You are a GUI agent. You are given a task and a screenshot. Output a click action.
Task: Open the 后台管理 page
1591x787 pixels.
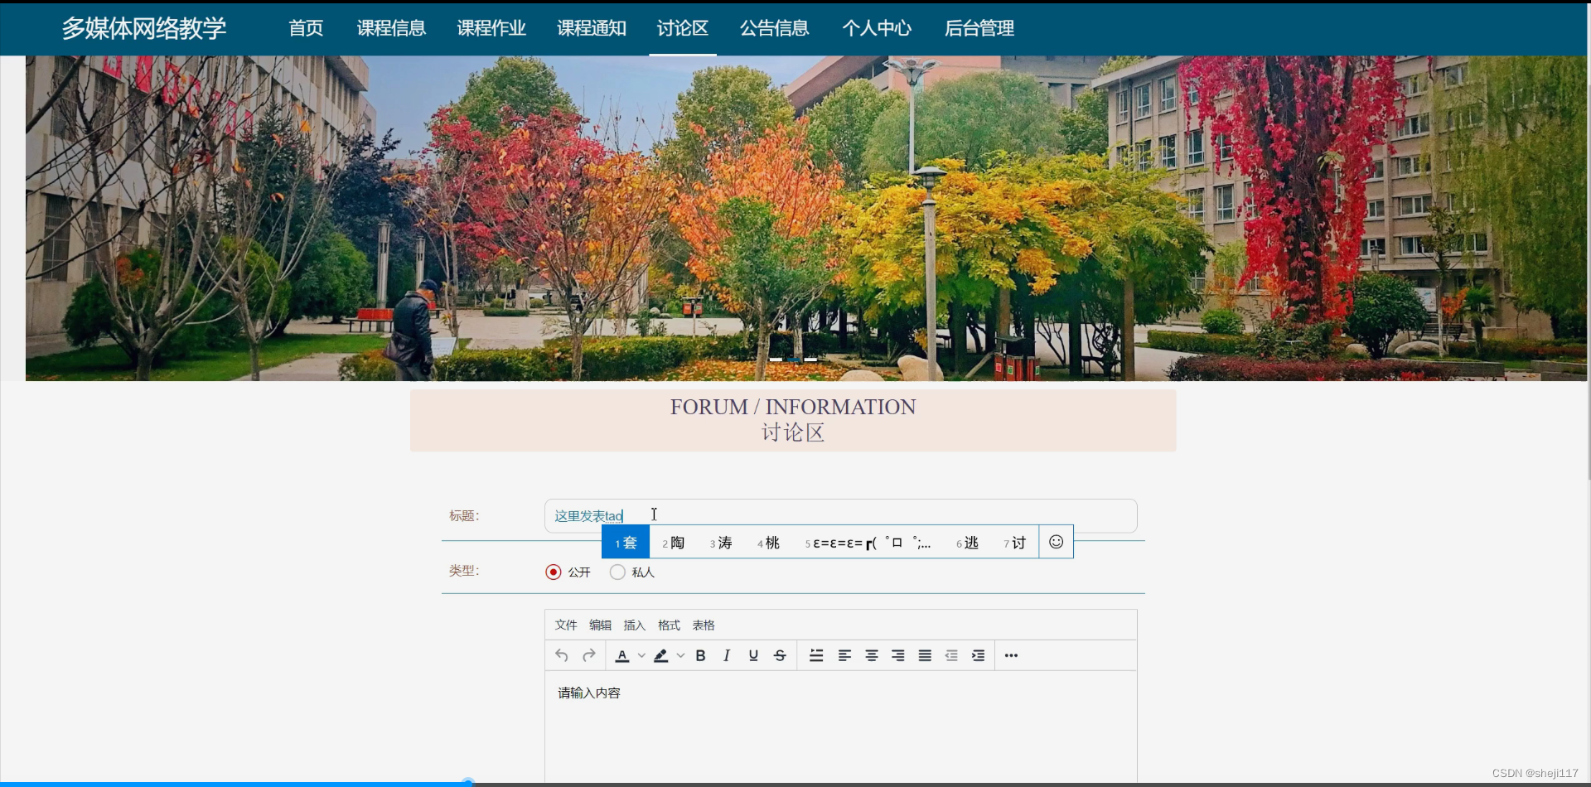click(979, 28)
